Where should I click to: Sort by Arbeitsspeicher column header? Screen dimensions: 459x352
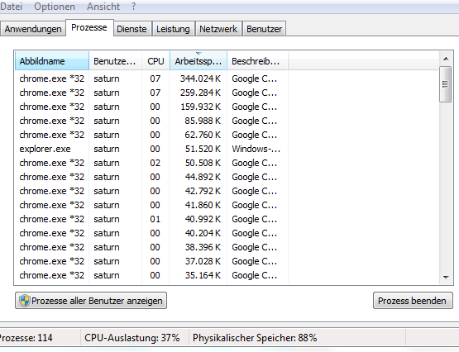point(198,61)
